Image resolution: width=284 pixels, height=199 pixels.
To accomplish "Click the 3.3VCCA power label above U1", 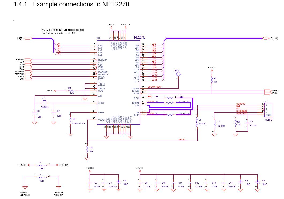I will pyautogui.click(x=125, y=25).
